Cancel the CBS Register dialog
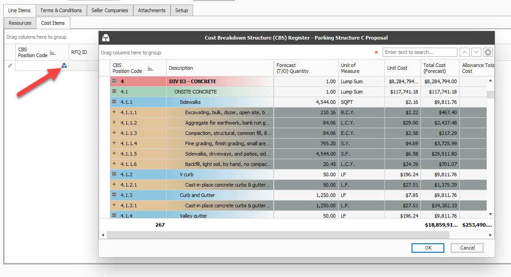Image resolution: width=511 pixels, height=277 pixels. pyautogui.click(x=467, y=248)
